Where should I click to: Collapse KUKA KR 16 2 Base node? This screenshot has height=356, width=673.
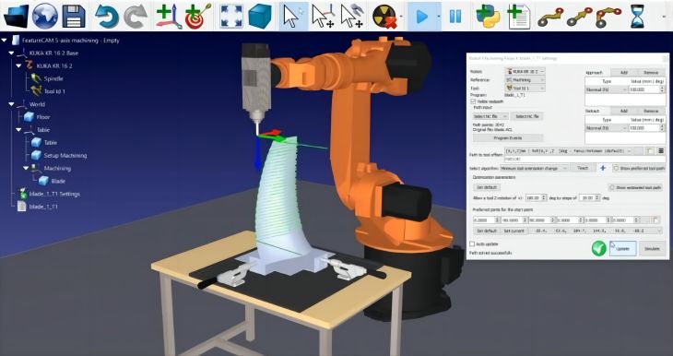[x=11, y=53]
